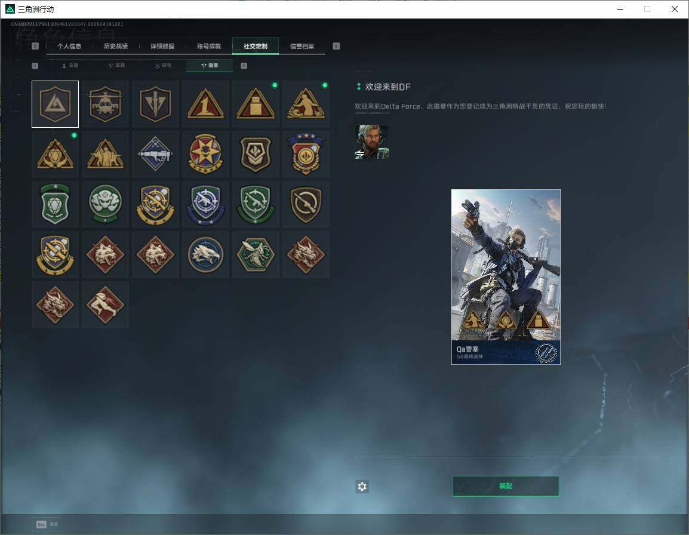Choose the three-star red and blue shield badge
This screenshot has height=535, width=689.
click(x=306, y=154)
